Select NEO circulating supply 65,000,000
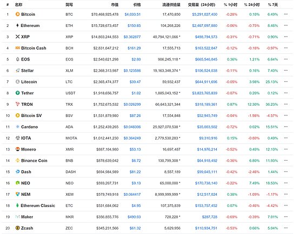Viewport: 299px width, 234px height. pyautogui.click(x=169, y=183)
